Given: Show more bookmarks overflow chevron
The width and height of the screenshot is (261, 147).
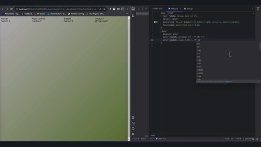Looking at the screenshot, I should pyautogui.click(x=127, y=14).
